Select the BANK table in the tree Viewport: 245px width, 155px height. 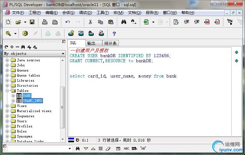coord(27,96)
